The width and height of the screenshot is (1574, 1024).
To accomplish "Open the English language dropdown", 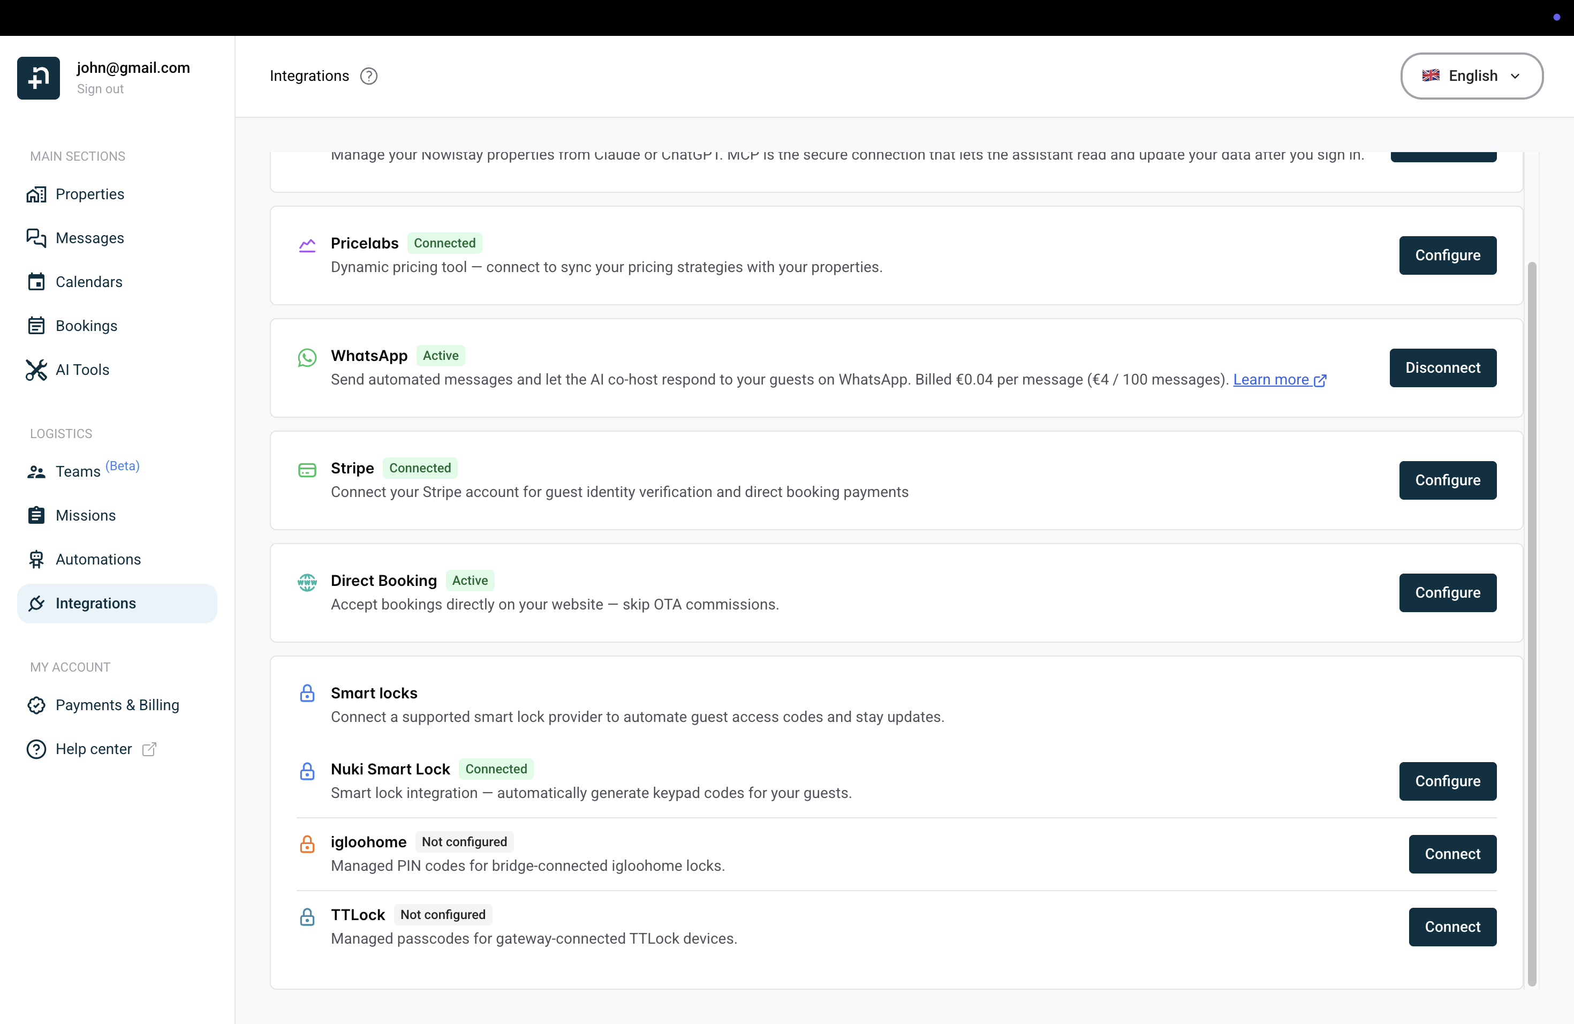I will [1472, 76].
